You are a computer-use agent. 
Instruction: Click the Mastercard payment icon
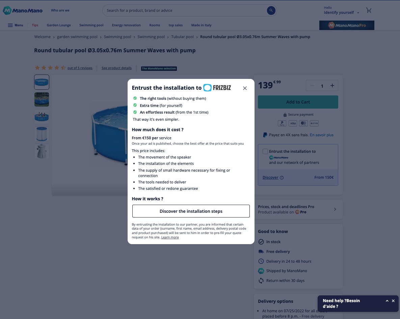303,123
